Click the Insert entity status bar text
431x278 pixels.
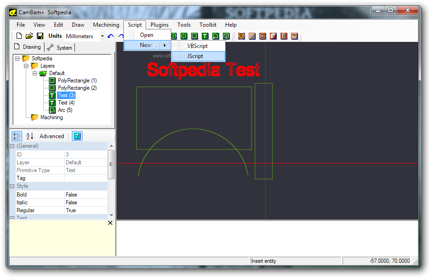click(263, 261)
